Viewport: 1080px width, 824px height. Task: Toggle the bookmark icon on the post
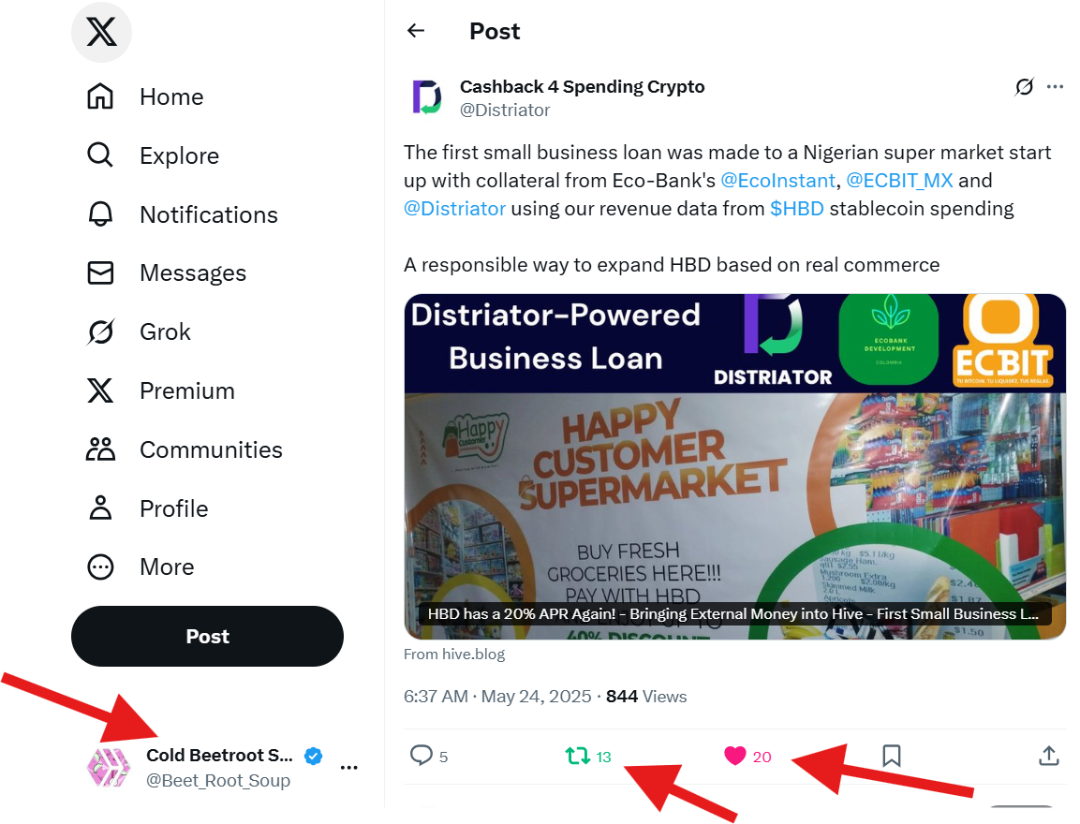892,755
